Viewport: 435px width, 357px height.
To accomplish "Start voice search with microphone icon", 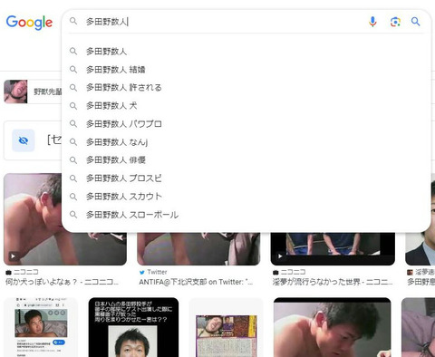I will [x=372, y=22].
